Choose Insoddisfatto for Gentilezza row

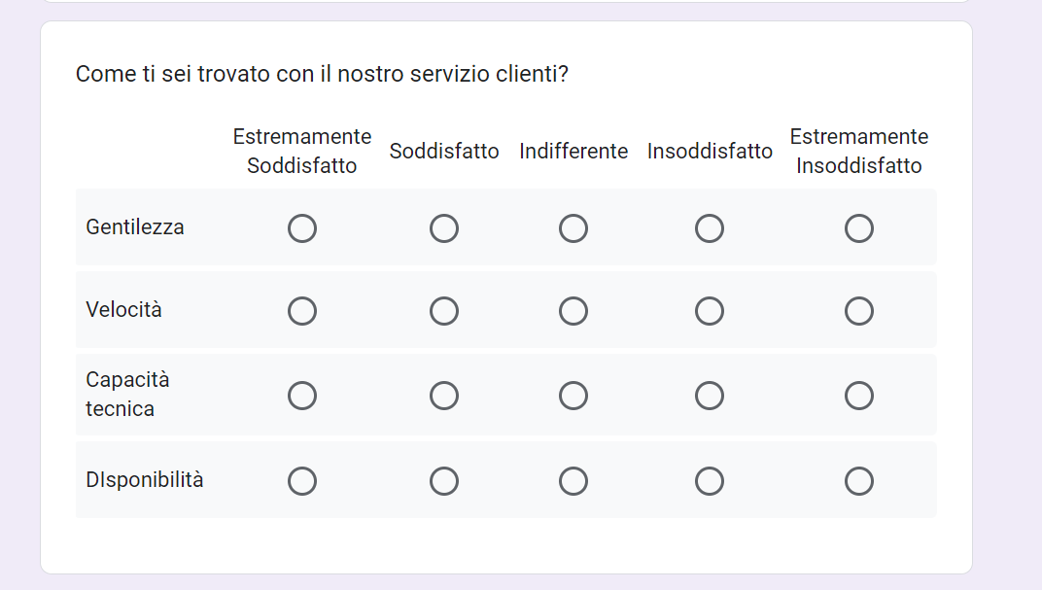coord(710,228)
